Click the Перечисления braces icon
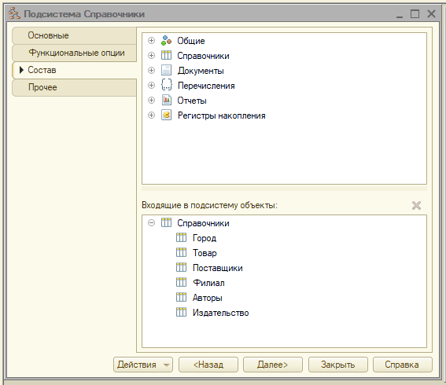 pyautogui.click(x=166, y=85)
